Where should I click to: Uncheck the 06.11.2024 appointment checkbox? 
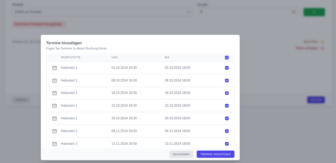point(227,131)
